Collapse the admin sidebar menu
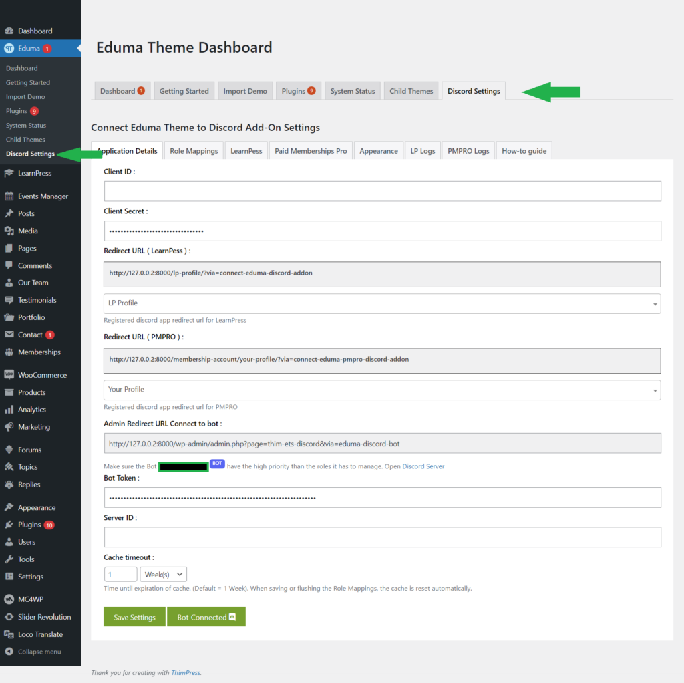Screen dimensions: 684x683 33,652
